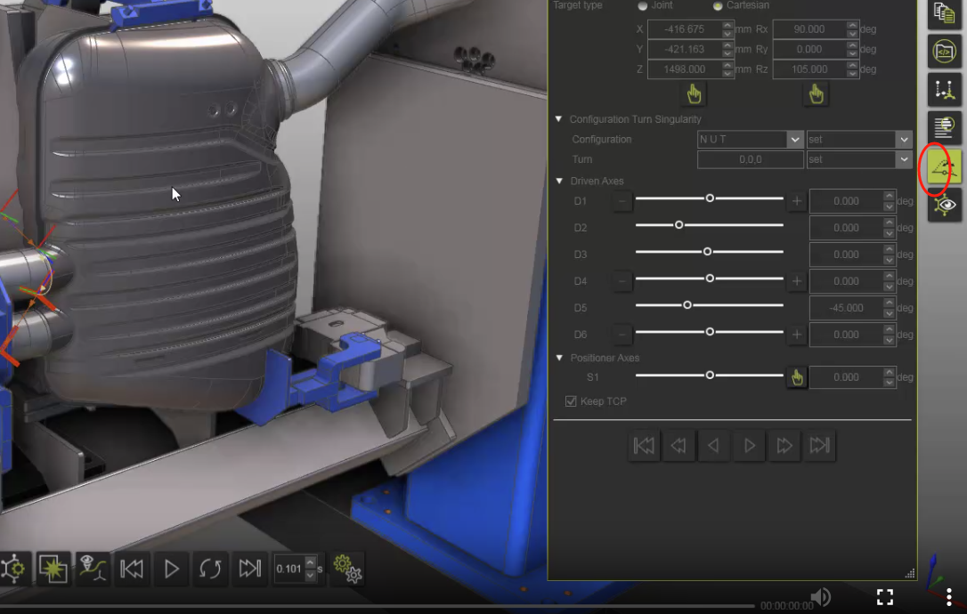967x614 pixels.
Task: Open simulation settings double-gear icon
Action: [x=347, y=568]
